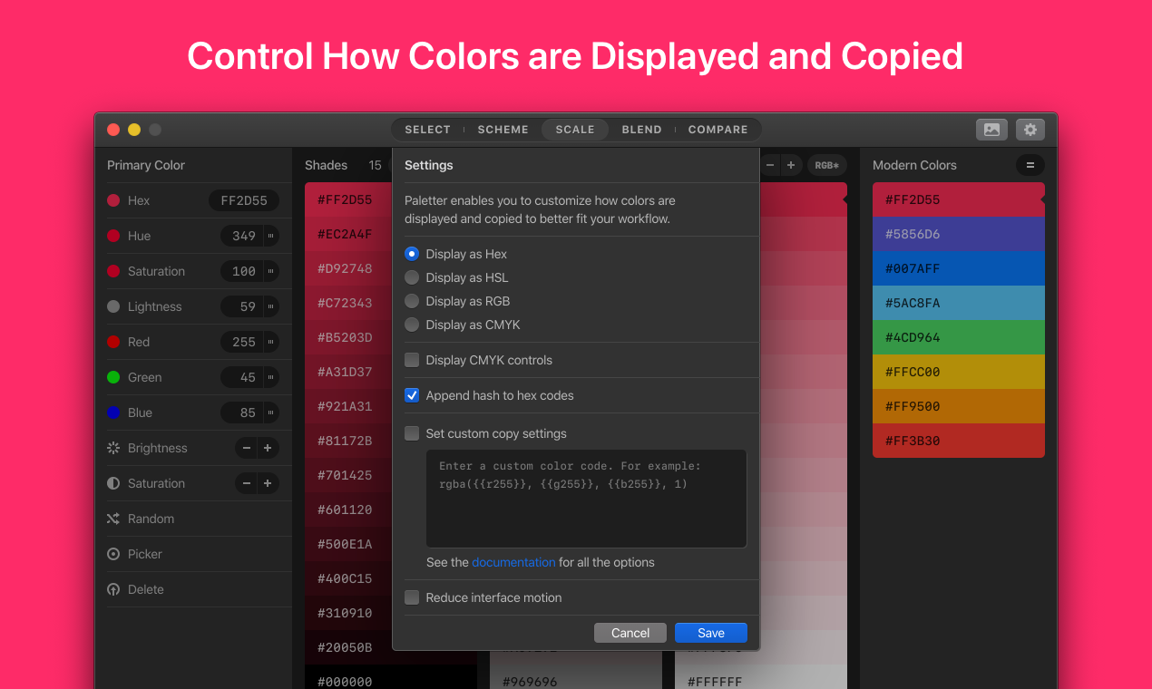
Task: Click inside the custom color code text area
Action: (x=586, y=499)
